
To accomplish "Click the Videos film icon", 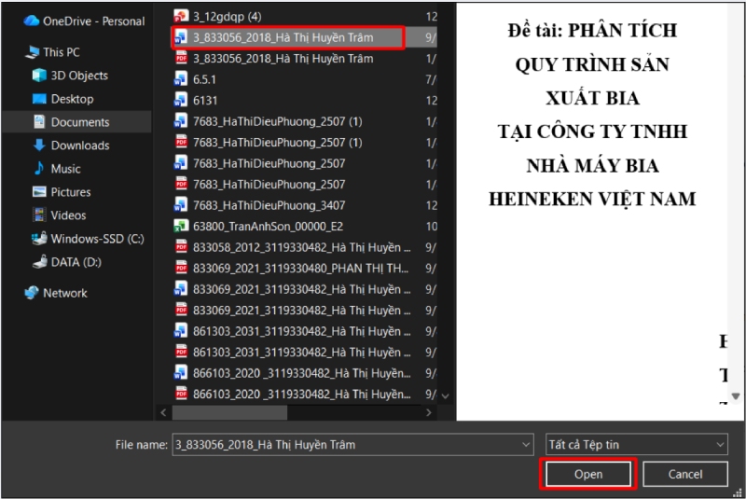I will click(x=39, y=215).
